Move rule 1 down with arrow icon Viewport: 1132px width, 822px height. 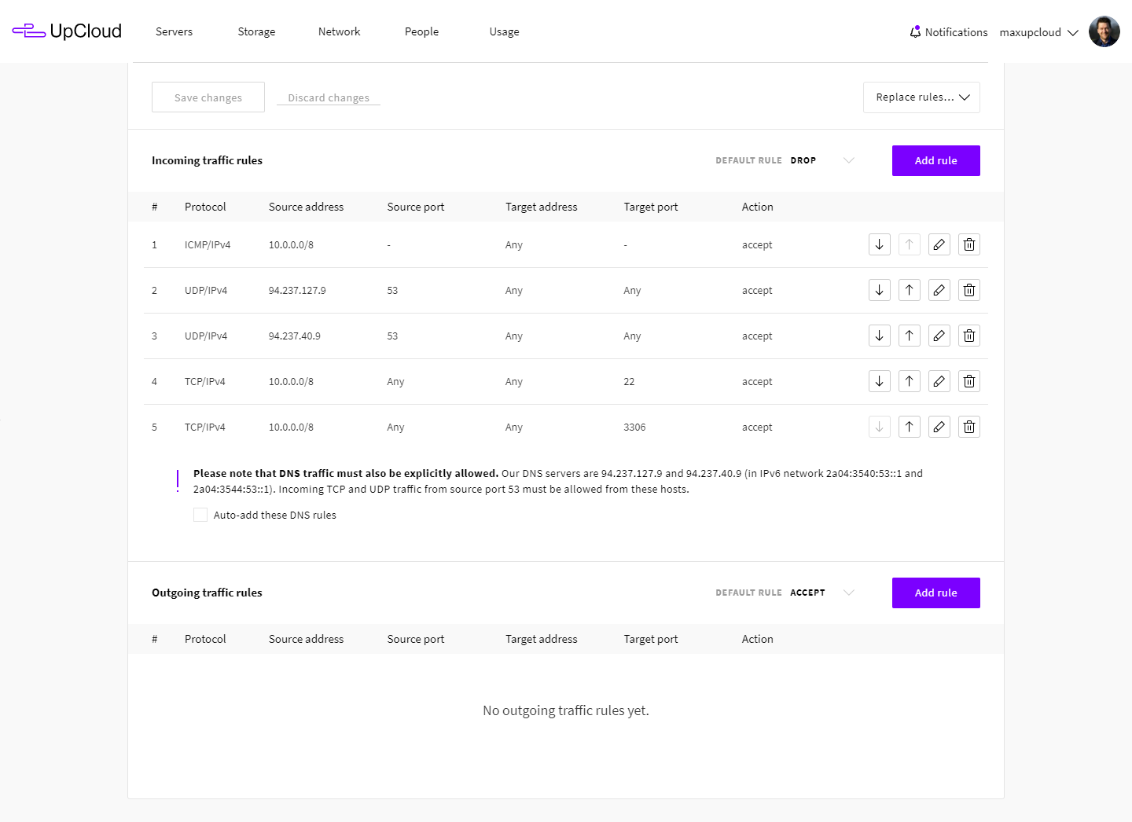click(879, 244)
